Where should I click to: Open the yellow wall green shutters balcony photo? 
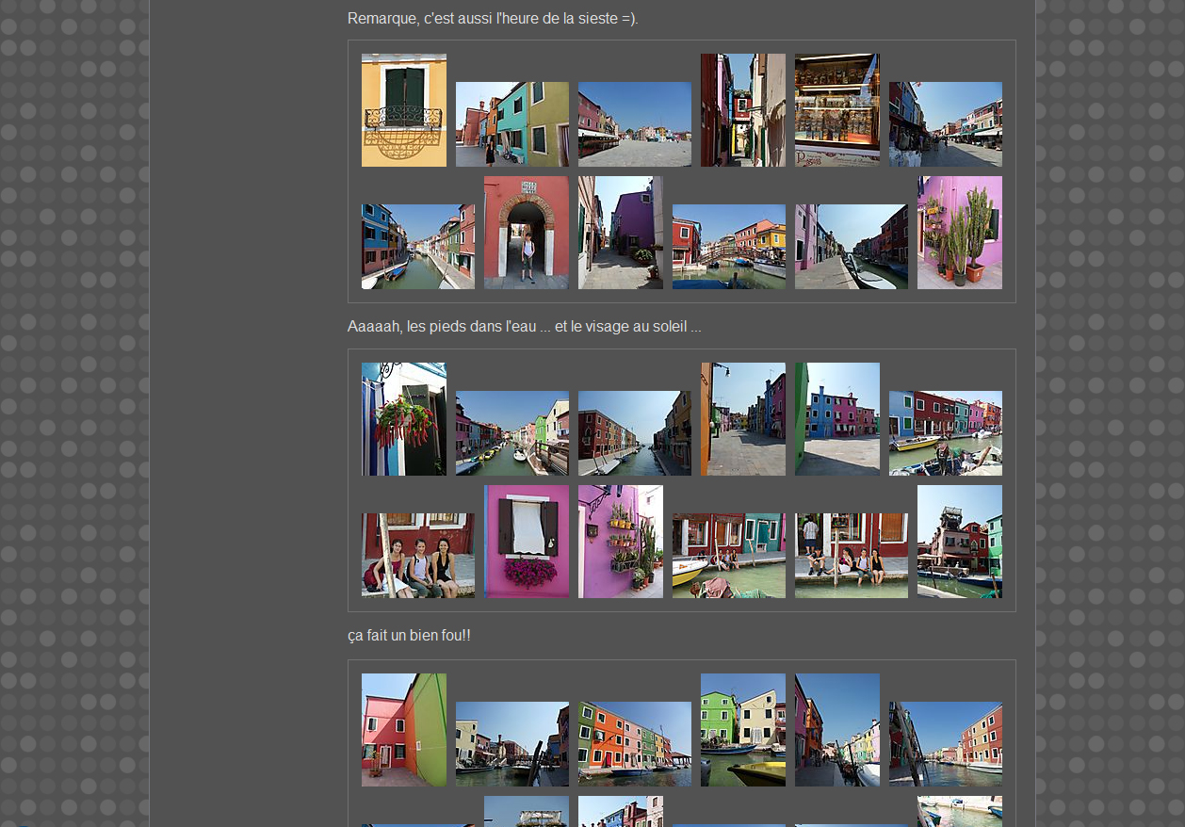coord(403,110)
